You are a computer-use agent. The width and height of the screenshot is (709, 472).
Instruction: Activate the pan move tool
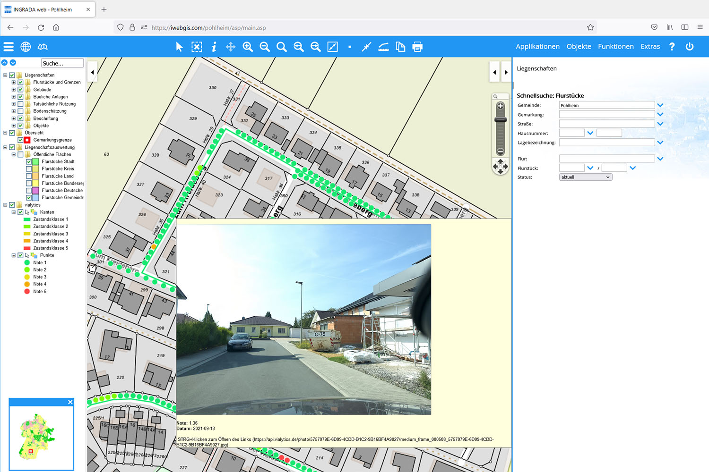coord(231,47)
